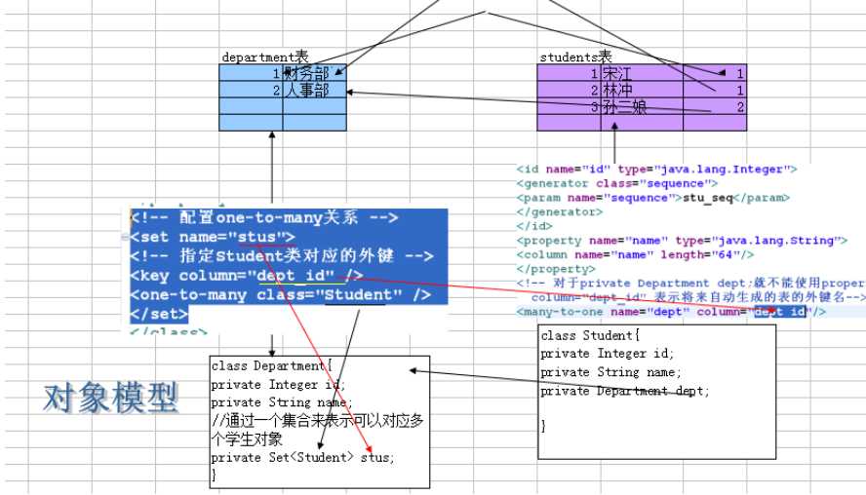Image resolution: width=866 pixels, height=495 pixels.
Task: Click the '</generator>' closing tag line
Action: click(x=560, y=211)
